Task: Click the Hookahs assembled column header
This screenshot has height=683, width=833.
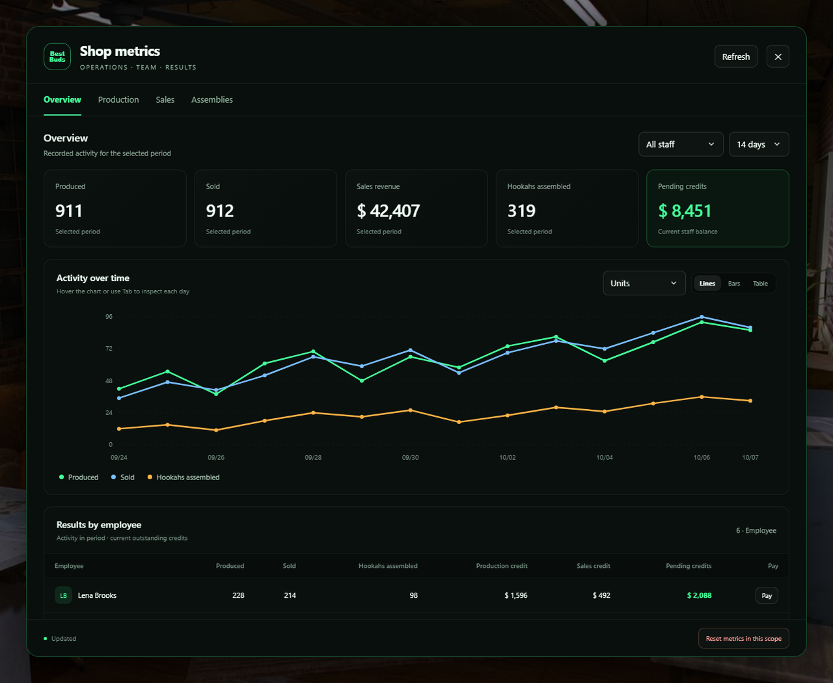Action: (x=388, y=566)
